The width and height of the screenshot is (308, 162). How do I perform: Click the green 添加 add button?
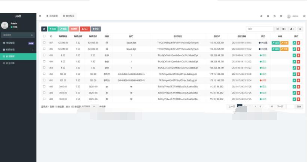(52, 29)
